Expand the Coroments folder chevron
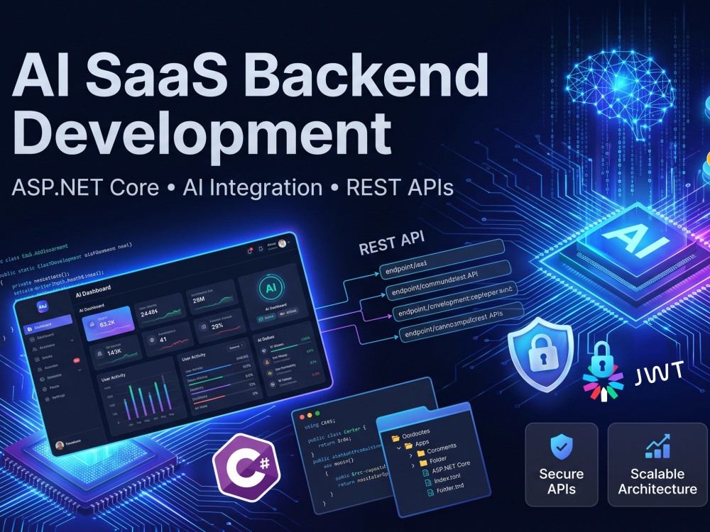This screenshot has height=532, width=710. tap(410, 455)
